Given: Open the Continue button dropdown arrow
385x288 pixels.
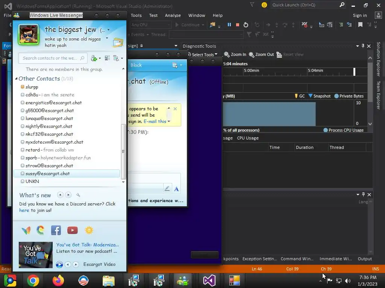Looking at the screenshot, I should (203, 25).
